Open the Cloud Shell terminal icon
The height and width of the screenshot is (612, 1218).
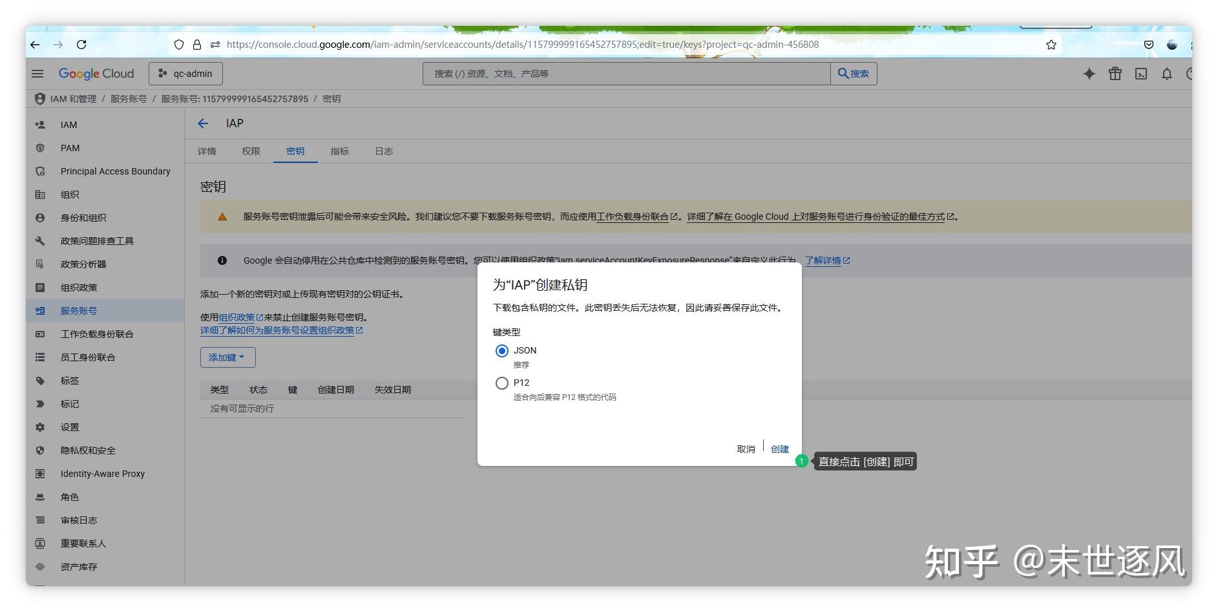(1141, 74)
